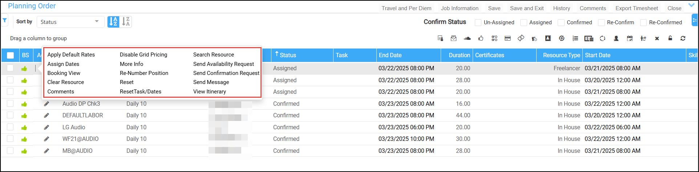Viewport: 699px width, 172px height.
Task: Sort descending with the Z-A button
Action: point(126,22)
